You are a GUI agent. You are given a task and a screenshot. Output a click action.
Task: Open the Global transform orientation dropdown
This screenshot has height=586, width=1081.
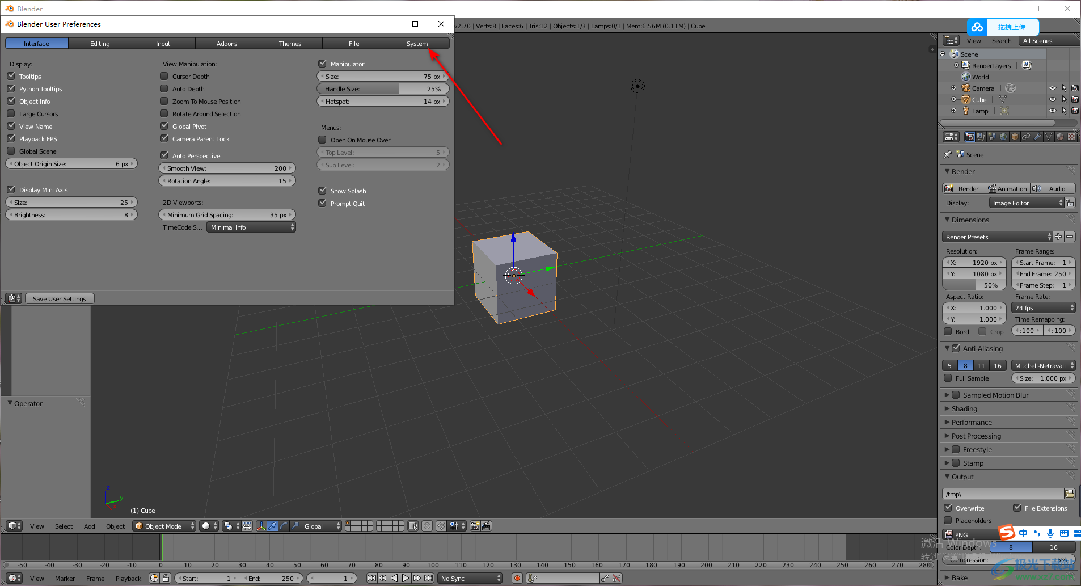(x=322, y=526)
